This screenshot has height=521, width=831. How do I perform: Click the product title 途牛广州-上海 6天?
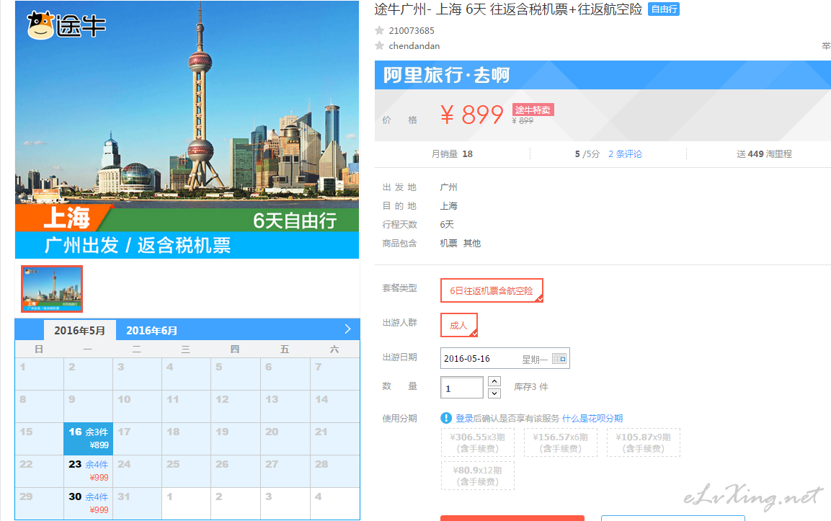[508, 9]
